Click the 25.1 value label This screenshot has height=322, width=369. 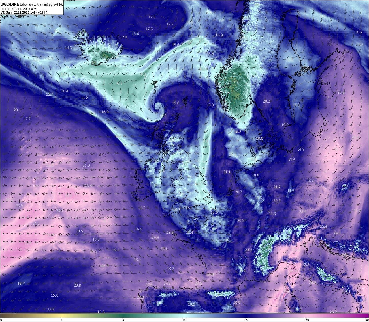pos(164,249)
